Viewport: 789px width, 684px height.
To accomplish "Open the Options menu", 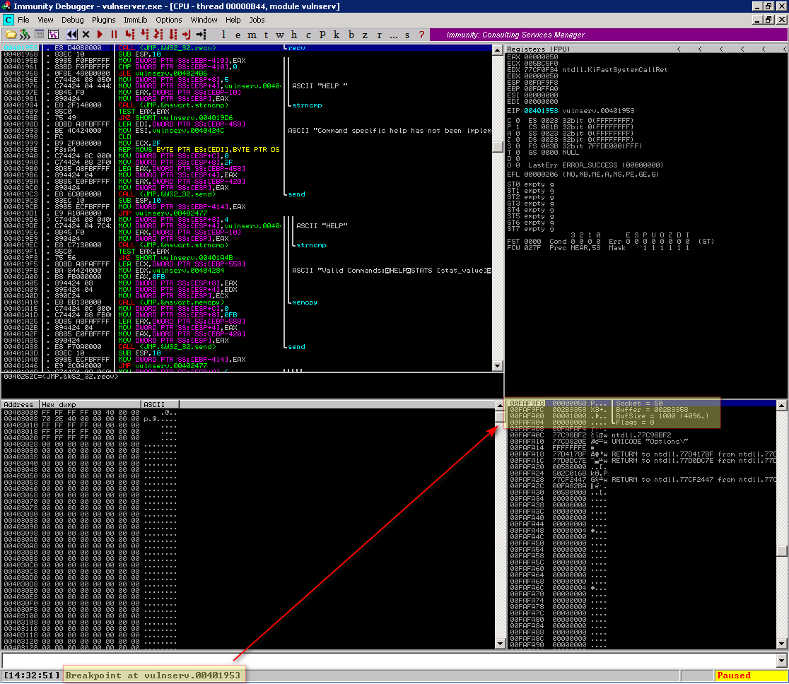I will pyautogui.click(x=168, y=20).
